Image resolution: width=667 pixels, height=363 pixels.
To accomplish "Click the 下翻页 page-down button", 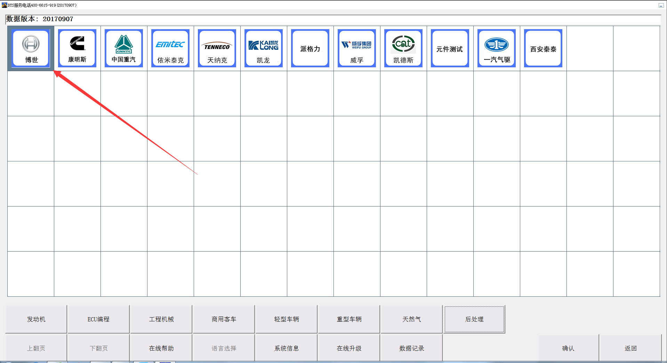I will (98, 348).
